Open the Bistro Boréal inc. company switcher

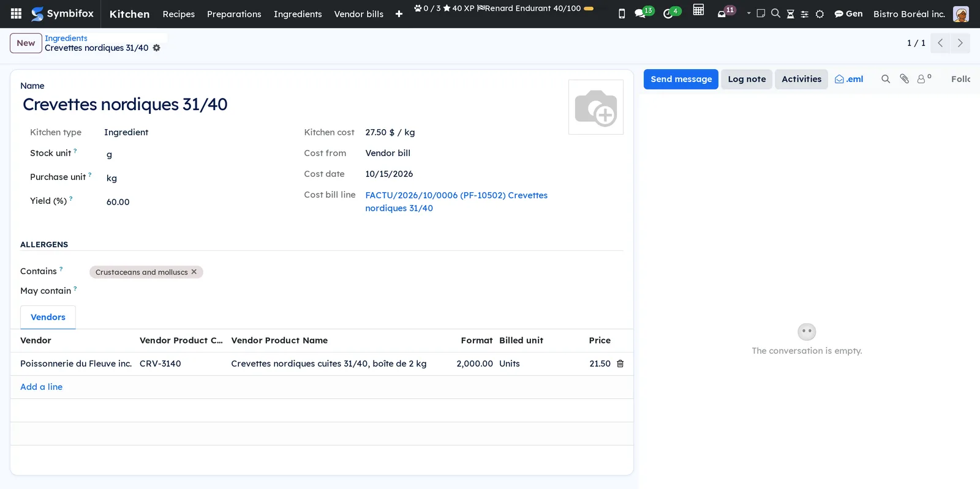[909, 13]
